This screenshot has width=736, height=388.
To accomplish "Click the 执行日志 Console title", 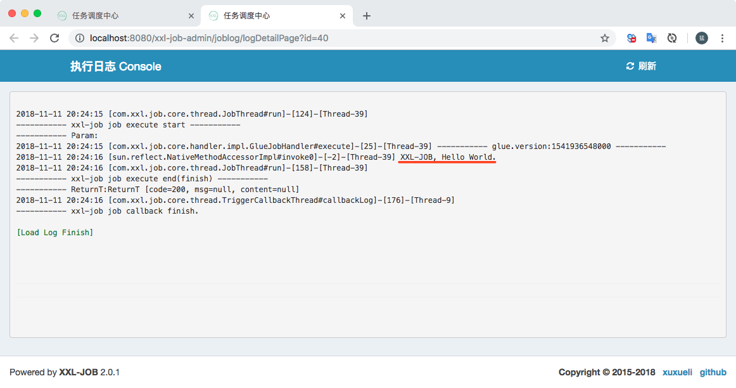I will tap(115, 66).
